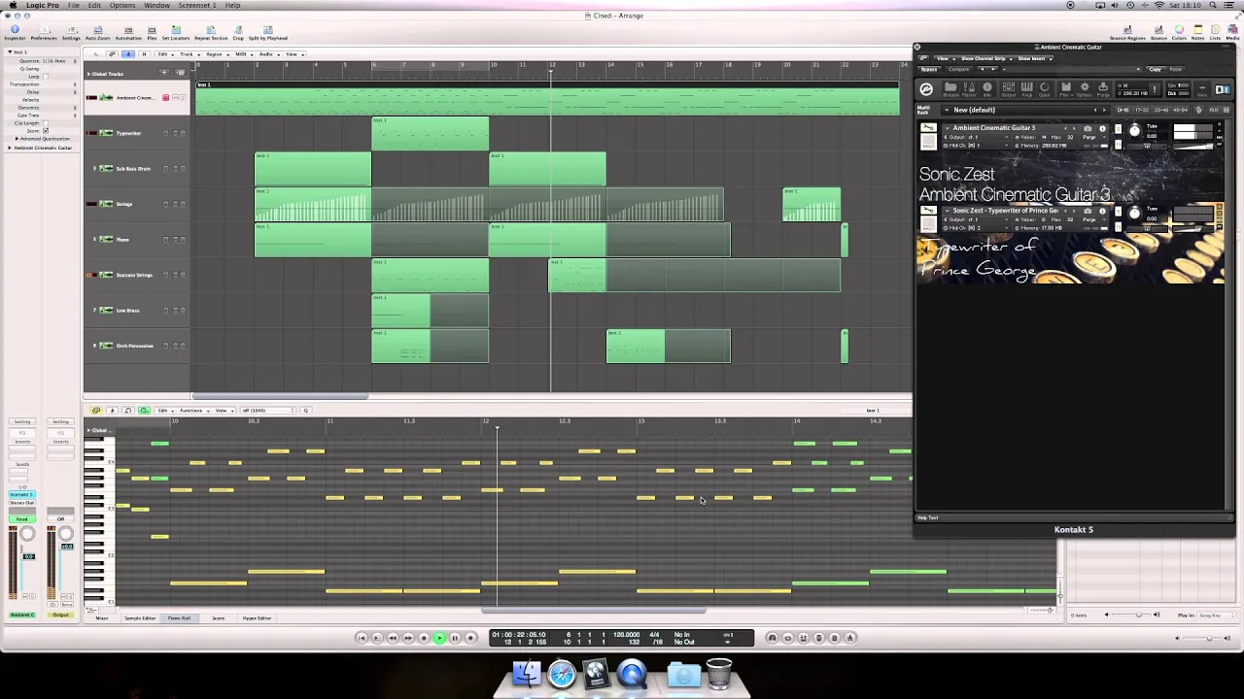
Task: Uncheck the Score checkbox
Action: click(46, 131)
